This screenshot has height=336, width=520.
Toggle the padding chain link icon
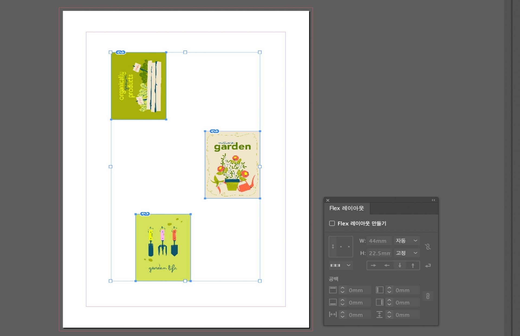[428, 296]
